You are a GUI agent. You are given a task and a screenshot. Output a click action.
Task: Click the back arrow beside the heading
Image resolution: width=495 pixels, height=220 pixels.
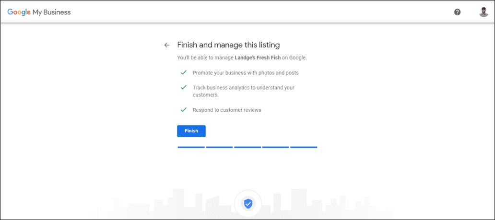tap(167, 45)
